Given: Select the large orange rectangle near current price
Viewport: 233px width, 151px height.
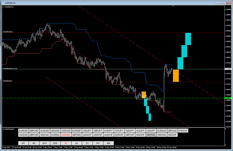Looking at the screenshot, I should tap(176, 75).
